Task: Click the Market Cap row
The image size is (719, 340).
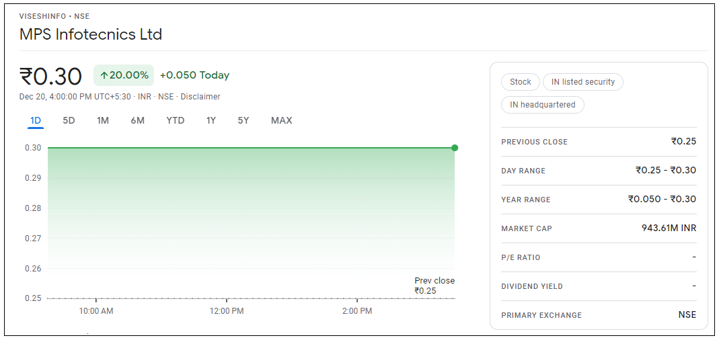Action: click(599, 228)
